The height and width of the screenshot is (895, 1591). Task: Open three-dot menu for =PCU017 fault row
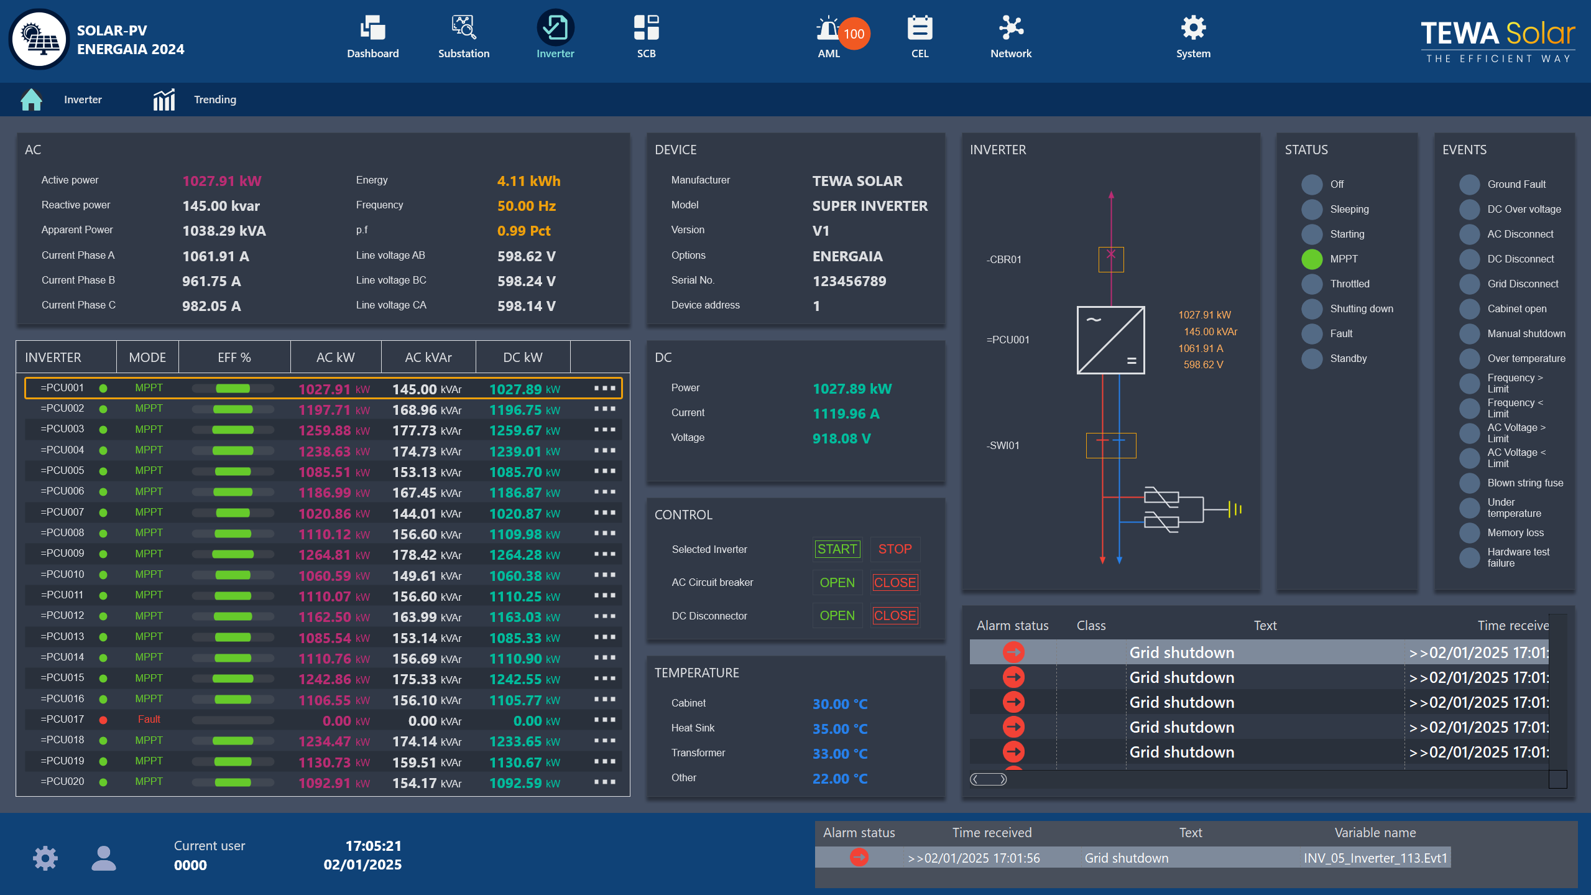604,720
